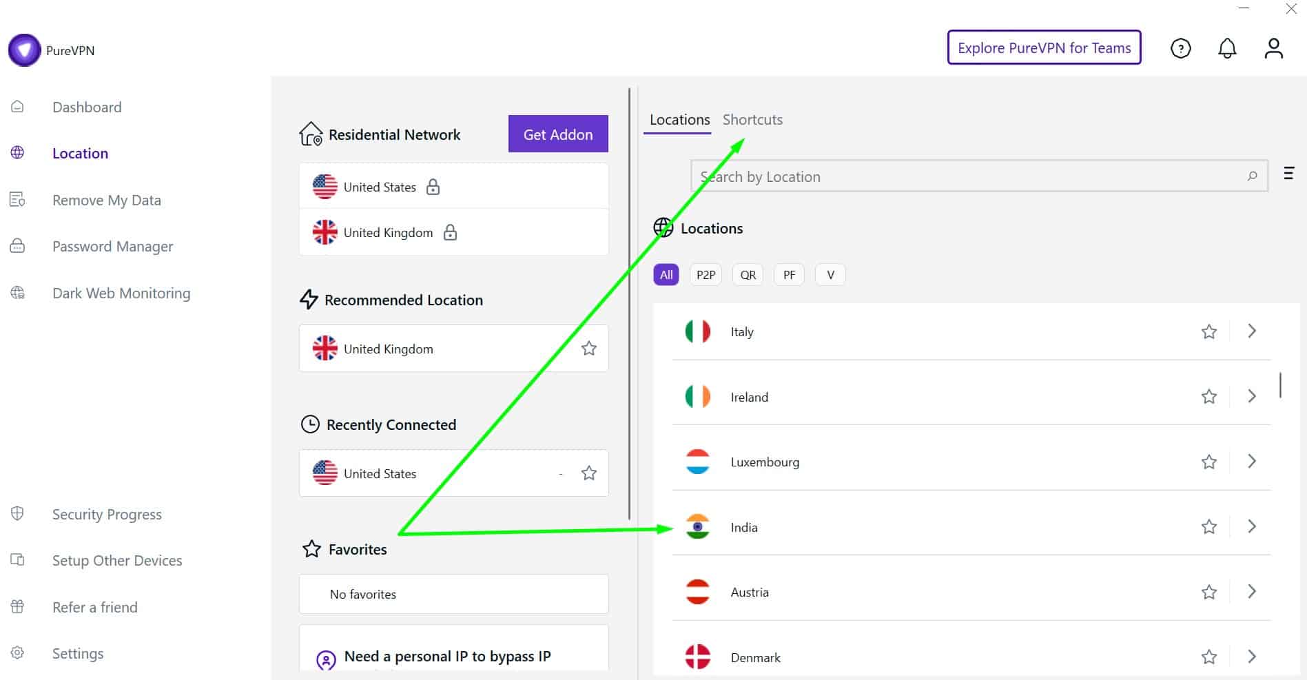Screen dimensions: 1307x680
Task: Click the Security Progress shield icon
Action: (18, 514)
